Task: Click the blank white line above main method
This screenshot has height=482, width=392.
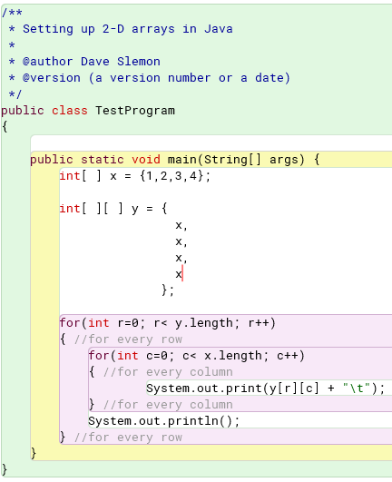Action: pyautogui.click(x=211, y=143)
